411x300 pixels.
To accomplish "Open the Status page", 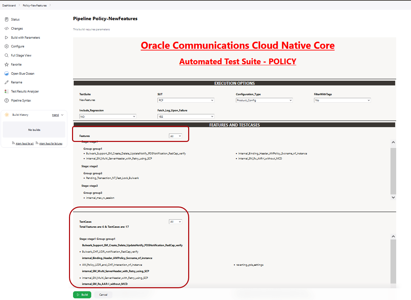I will (15, 20).
